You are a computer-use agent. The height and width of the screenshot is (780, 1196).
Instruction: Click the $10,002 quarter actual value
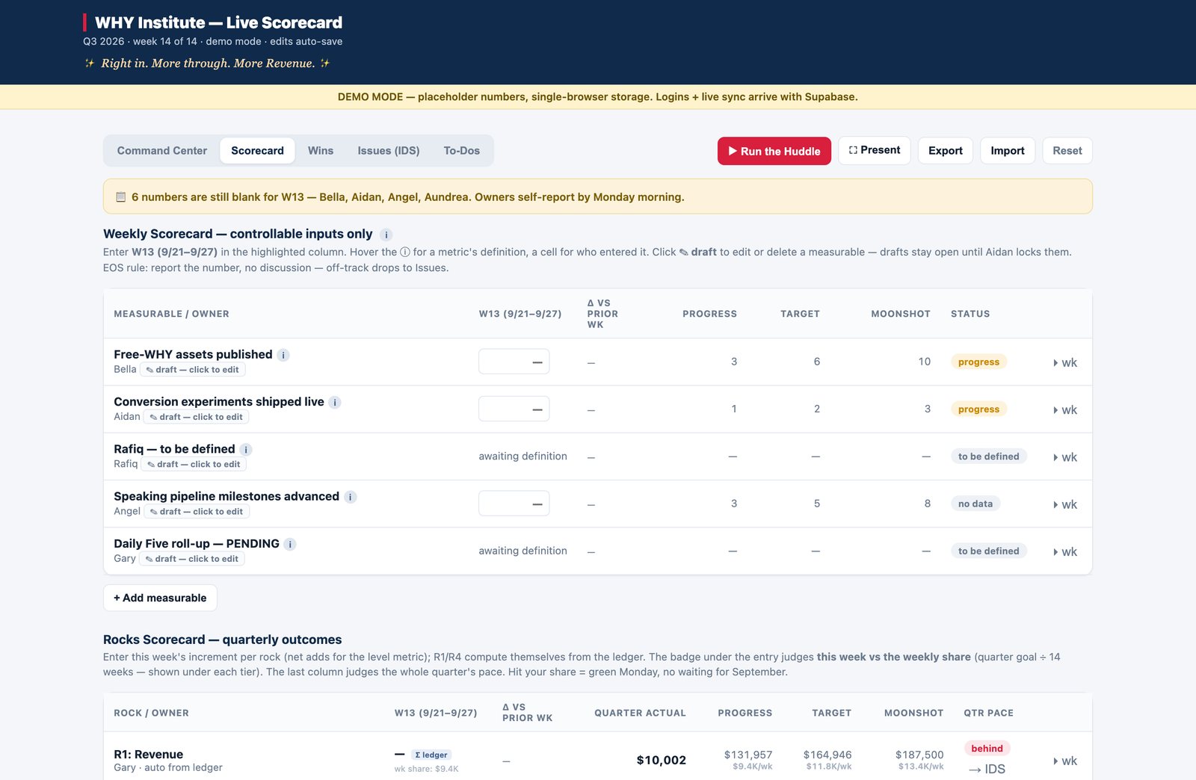coord(662,761)
